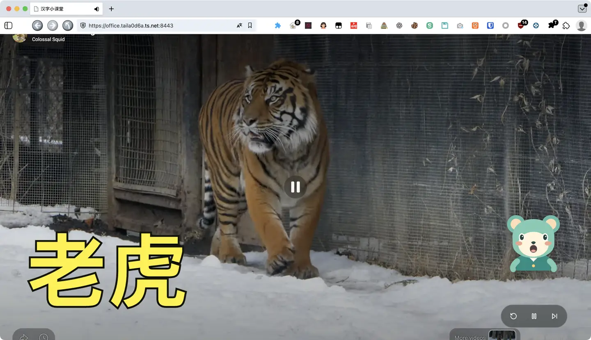This screenshot has height=340, width=591.
Task: Pause using the bottom control pill
Action: pos(534,316)
